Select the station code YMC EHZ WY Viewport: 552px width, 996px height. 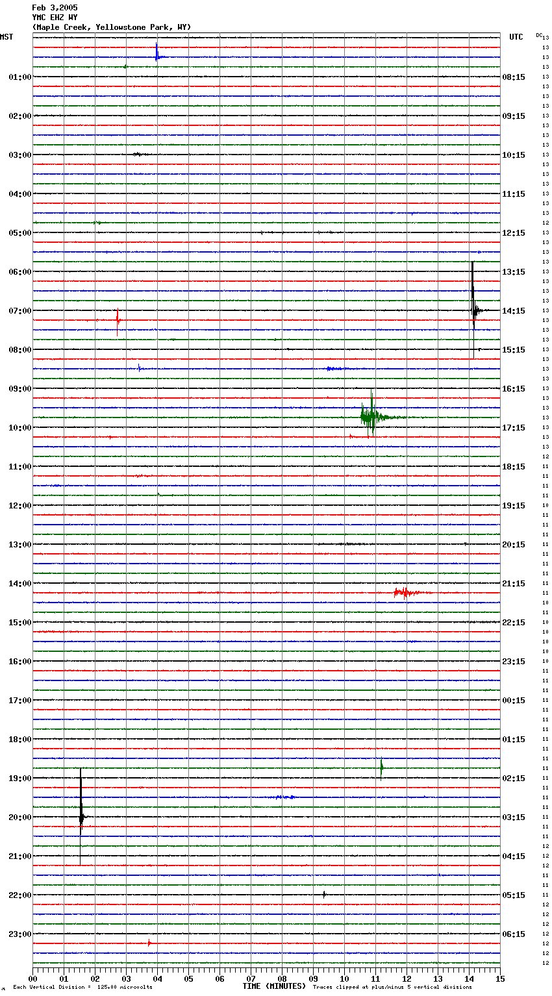[x=55, y=18]
